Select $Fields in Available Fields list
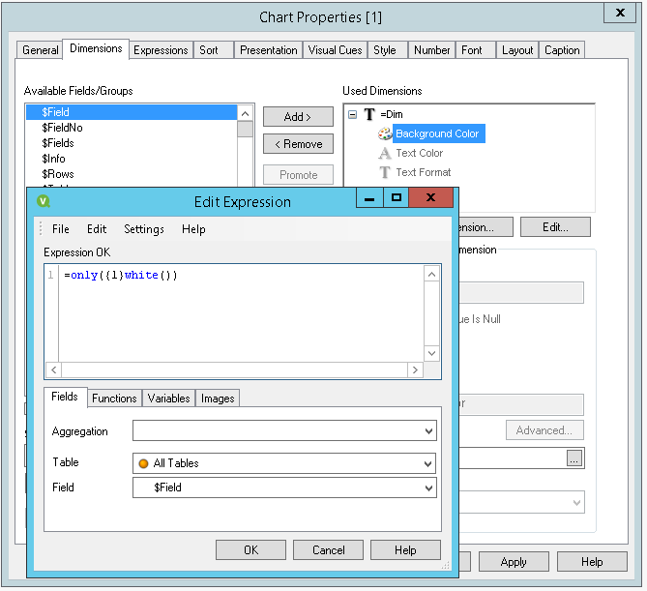Viewport: 647px width, 591px height. (132, 143)
